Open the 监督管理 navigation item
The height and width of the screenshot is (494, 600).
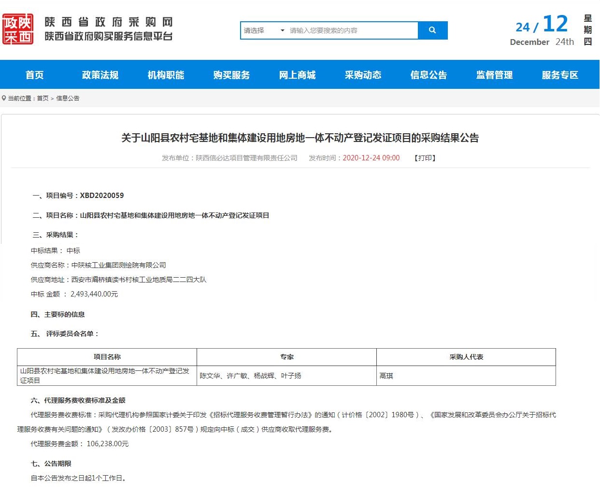(x=494, y=75)
